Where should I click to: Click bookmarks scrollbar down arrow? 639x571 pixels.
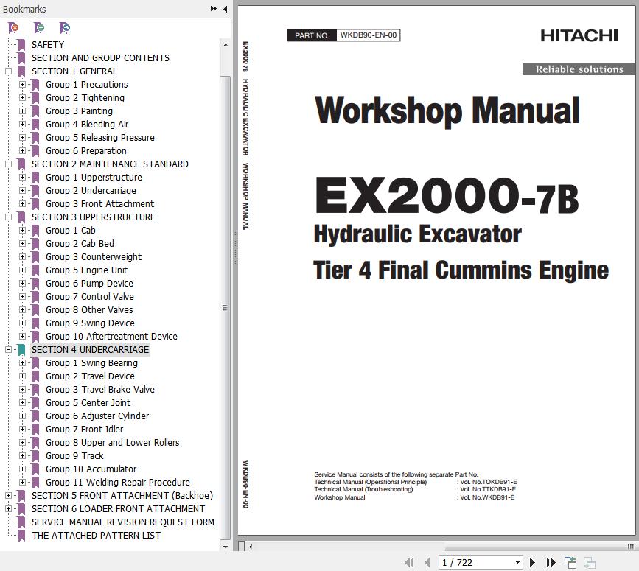pyautogui.click(x=226, y=547)
